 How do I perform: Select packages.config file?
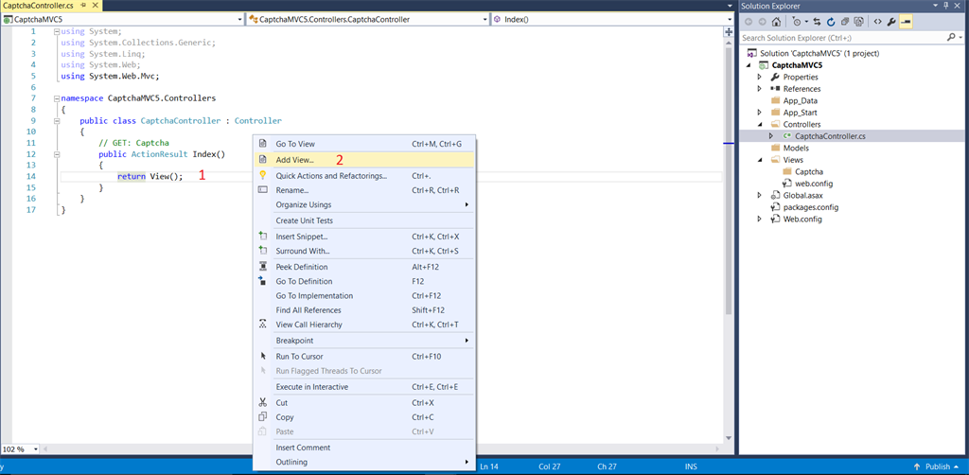(x=810, y=207)
